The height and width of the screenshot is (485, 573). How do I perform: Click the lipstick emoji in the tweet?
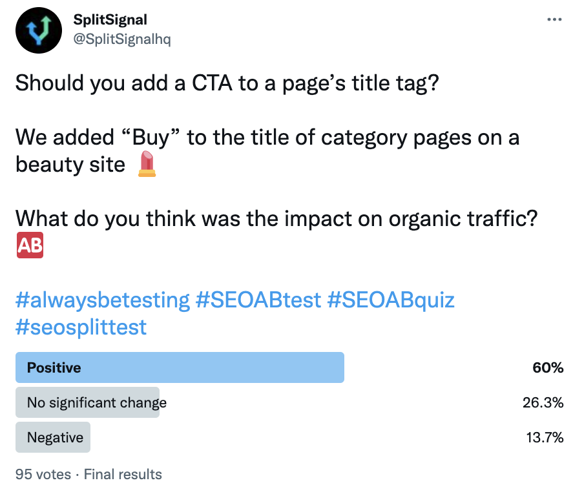148,164
